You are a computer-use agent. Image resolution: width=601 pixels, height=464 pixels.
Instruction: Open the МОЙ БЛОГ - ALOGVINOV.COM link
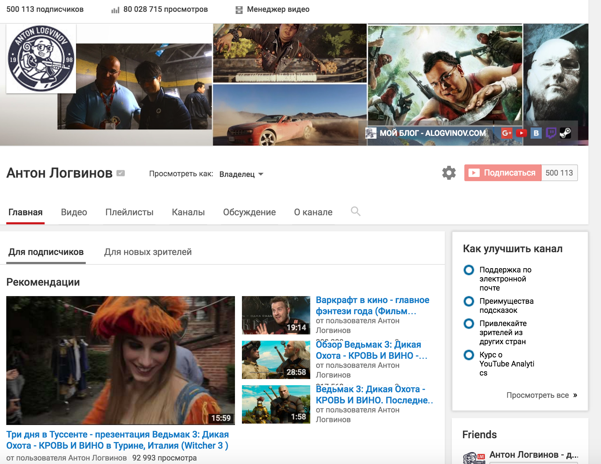coord(433,133)
